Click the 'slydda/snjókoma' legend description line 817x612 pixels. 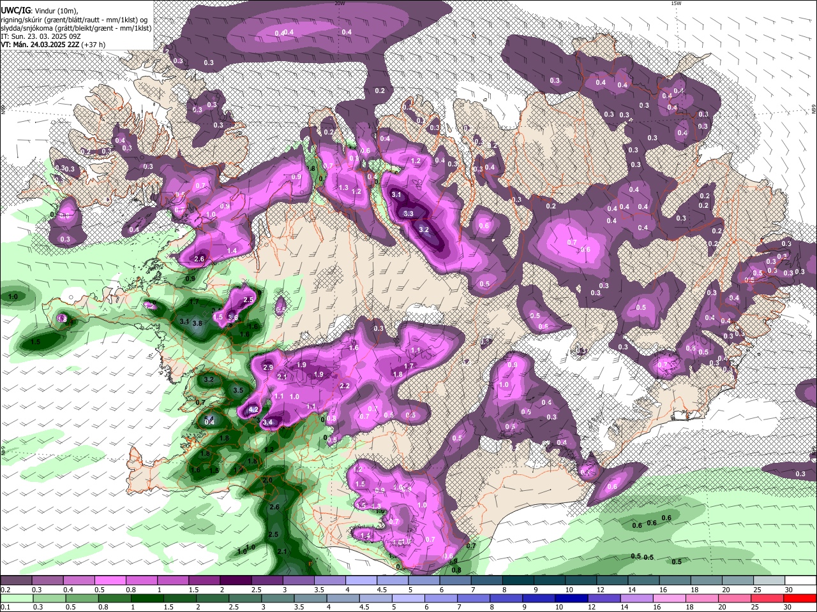point(76,28)
